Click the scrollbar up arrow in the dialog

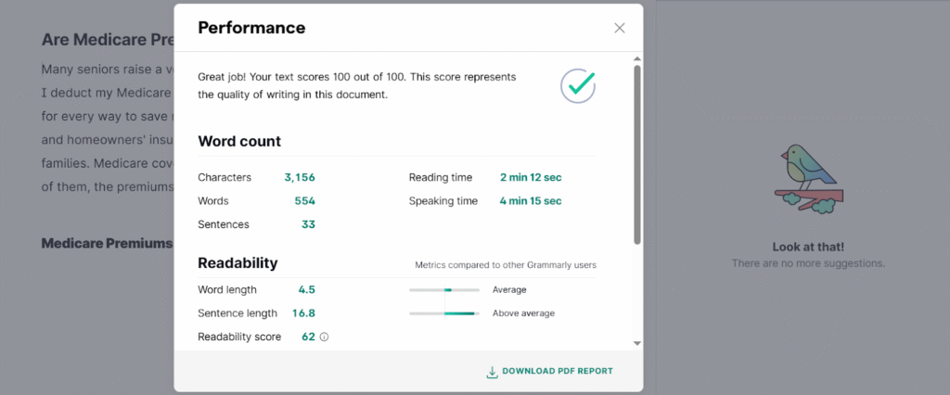(636, 58)
